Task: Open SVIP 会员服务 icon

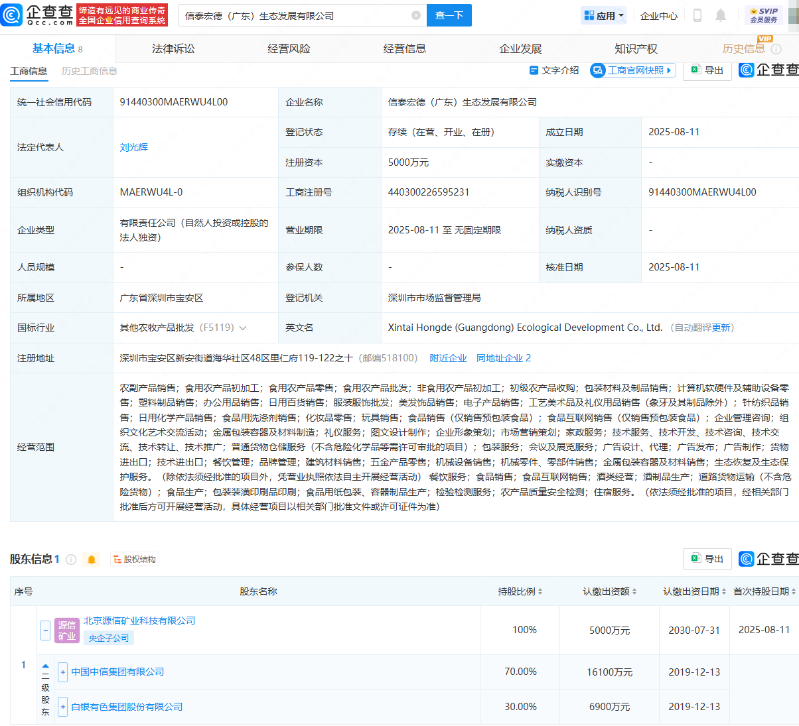Action: [x=764, y=15]
